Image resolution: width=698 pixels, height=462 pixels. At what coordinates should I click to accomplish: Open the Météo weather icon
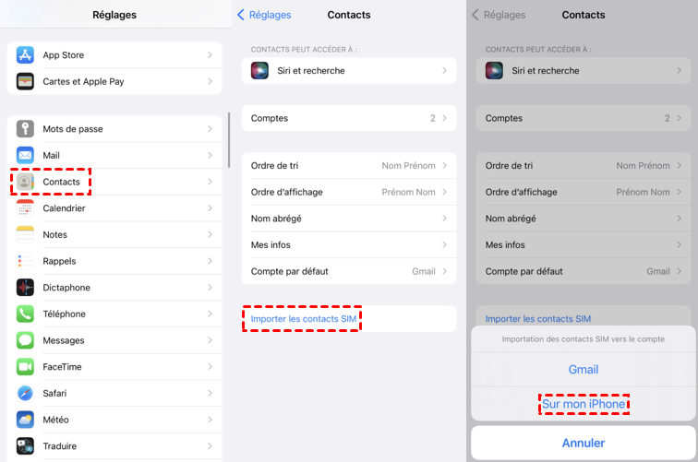(25, 420)
